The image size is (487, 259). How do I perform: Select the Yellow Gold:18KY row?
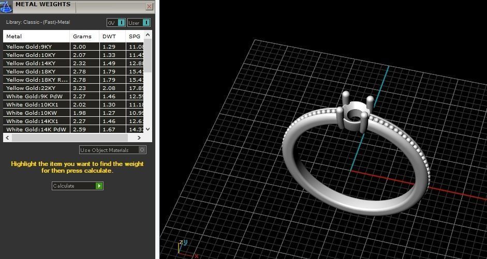[x=73, y=72]
